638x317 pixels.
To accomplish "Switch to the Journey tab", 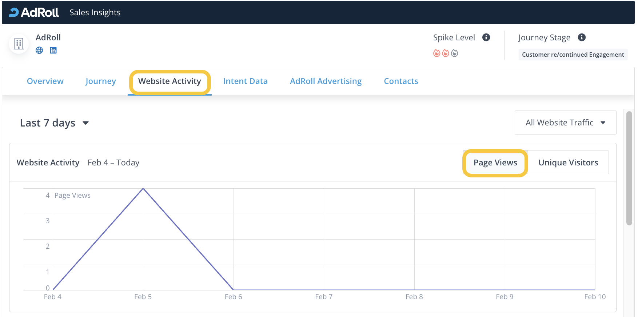I will [100, 81].
